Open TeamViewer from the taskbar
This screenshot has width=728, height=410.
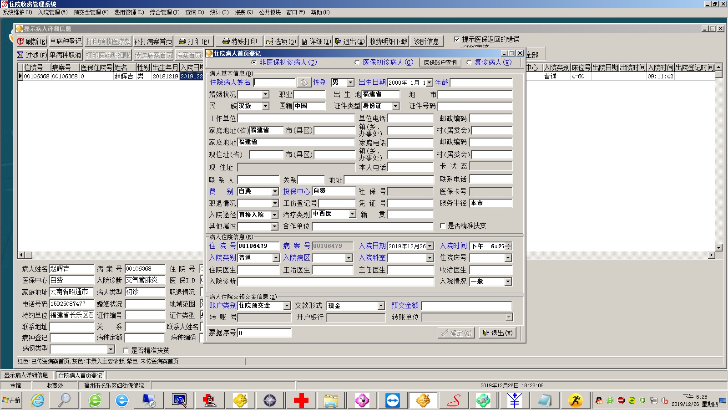click(x=392, y=400)
